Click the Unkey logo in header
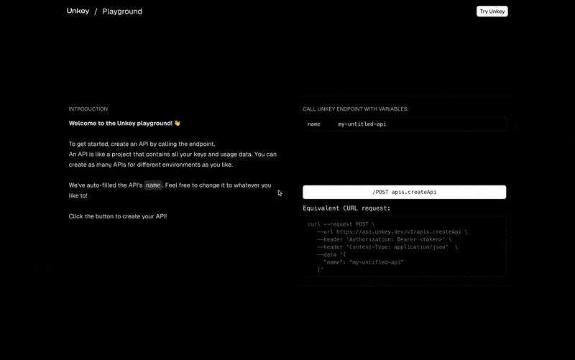 [78, 11]
